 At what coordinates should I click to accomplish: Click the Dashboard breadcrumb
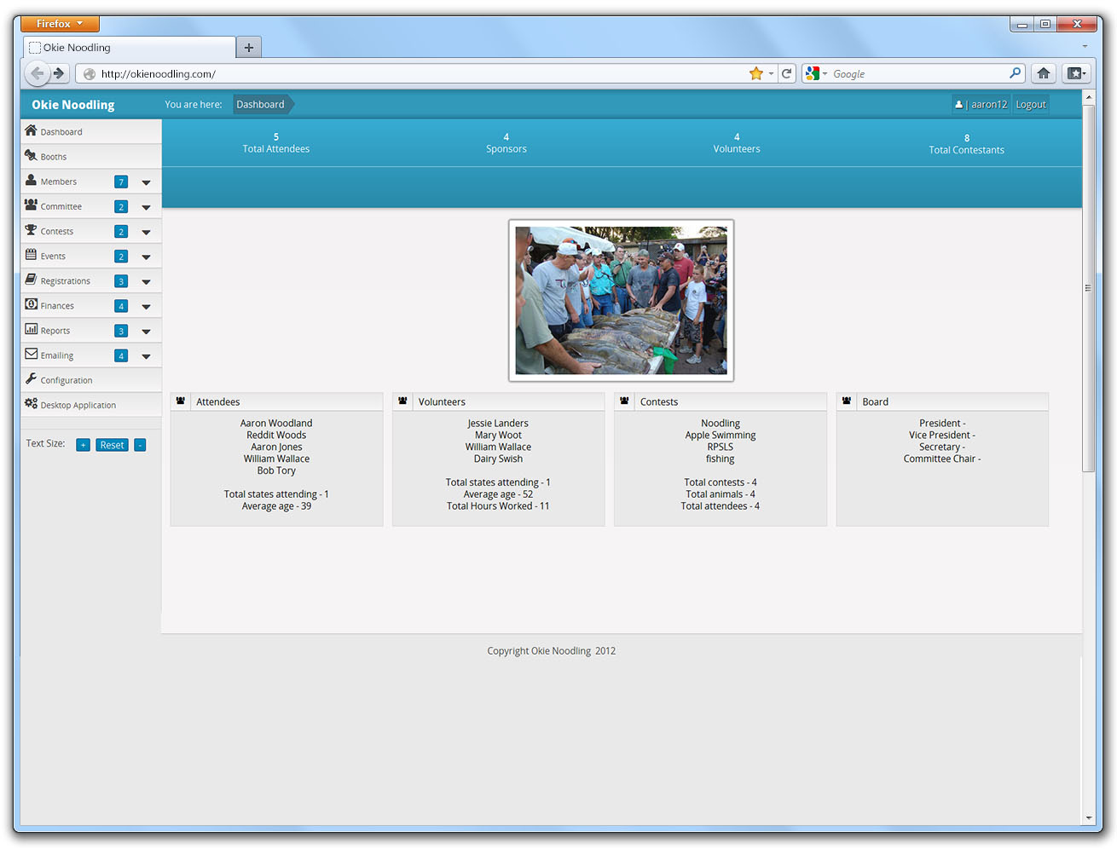point(261,104)
